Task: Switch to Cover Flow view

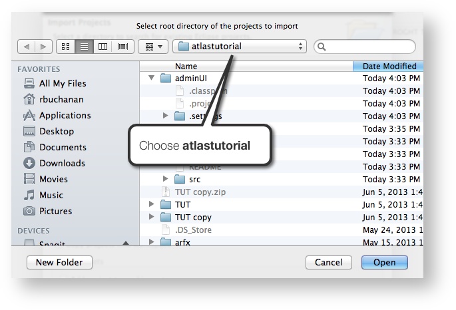Action: tap(122, 47)
